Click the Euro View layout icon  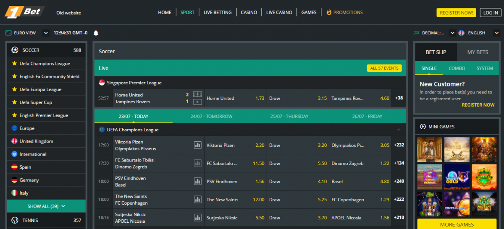[x=8, y=33]
